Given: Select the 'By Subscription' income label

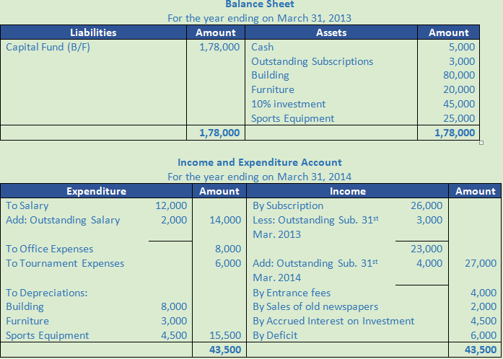Looking at the screenshot, I should (x=288, y=205).
